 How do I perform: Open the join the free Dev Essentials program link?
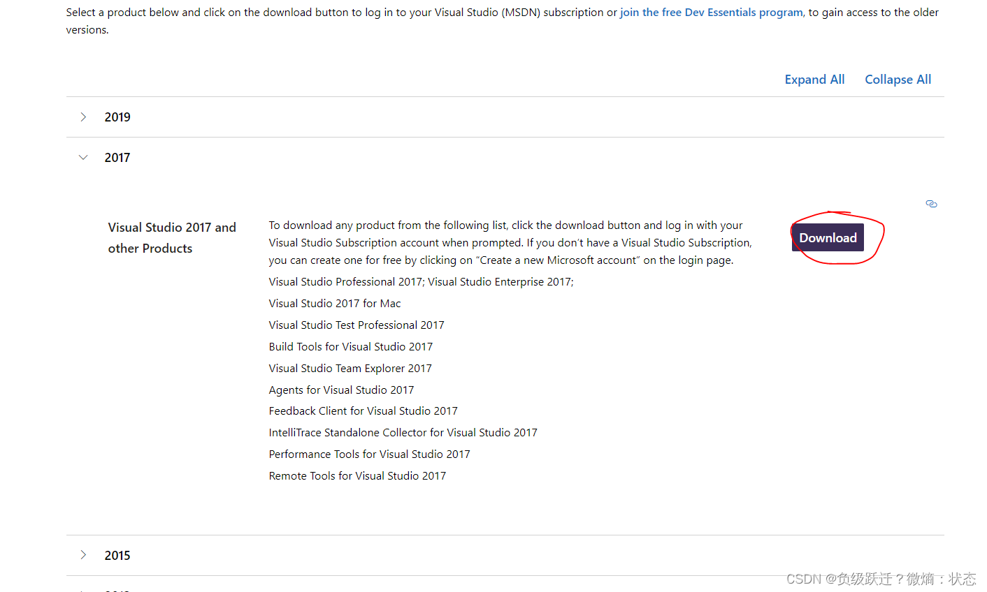tap(712, 13)
